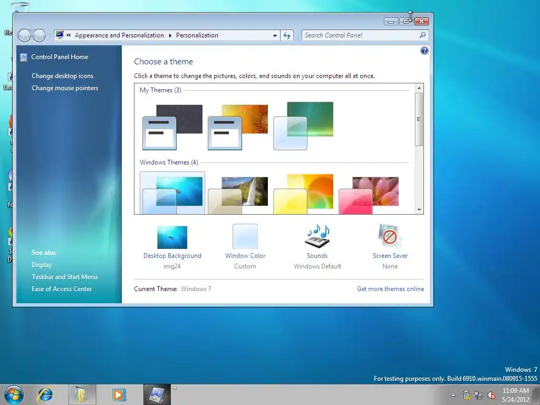This screenshot has height=405, width=540.
Task: Expand the Appearance and Personalization breadcrumb arrow
Action: coord(170,35)
